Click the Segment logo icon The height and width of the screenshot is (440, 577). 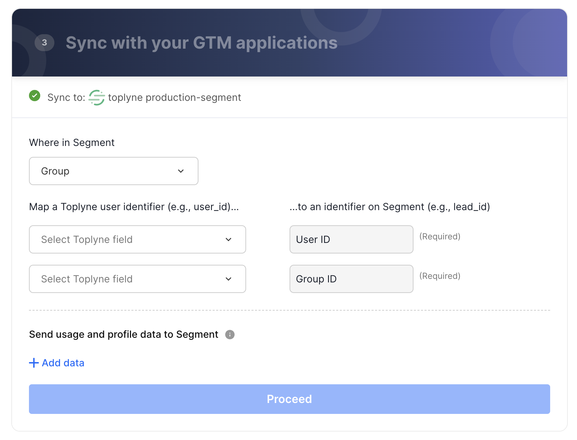[x=96, y=98]
